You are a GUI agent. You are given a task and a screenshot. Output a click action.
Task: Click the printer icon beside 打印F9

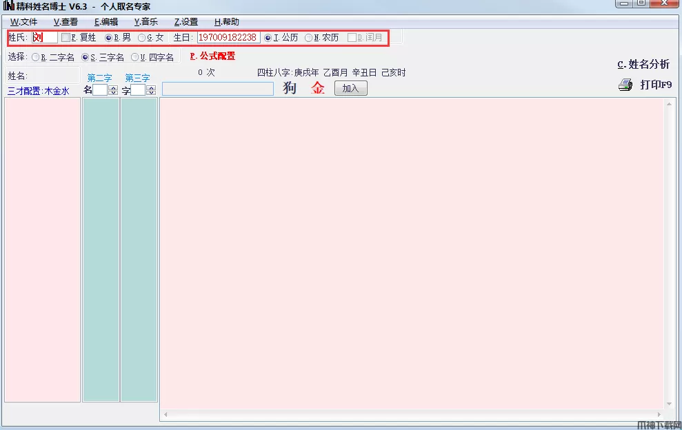pos(625,85)
